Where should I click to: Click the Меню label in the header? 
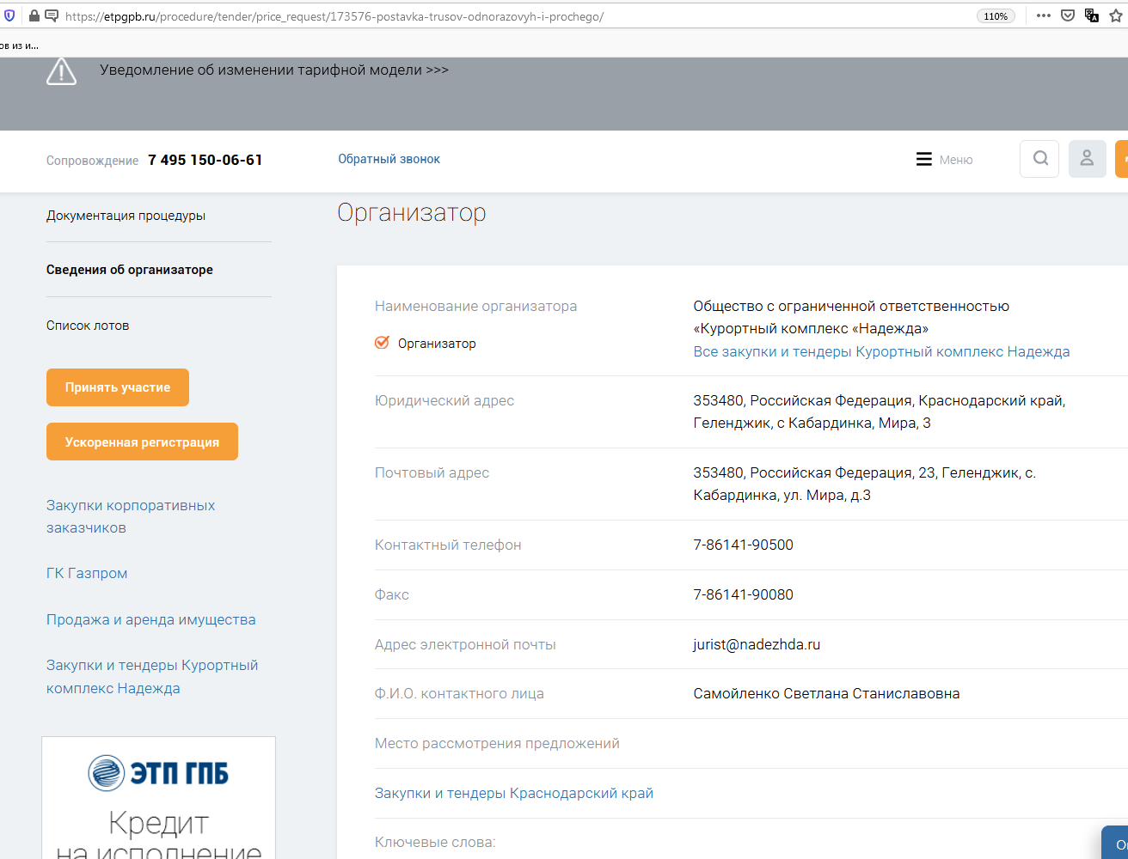point(956,160)
